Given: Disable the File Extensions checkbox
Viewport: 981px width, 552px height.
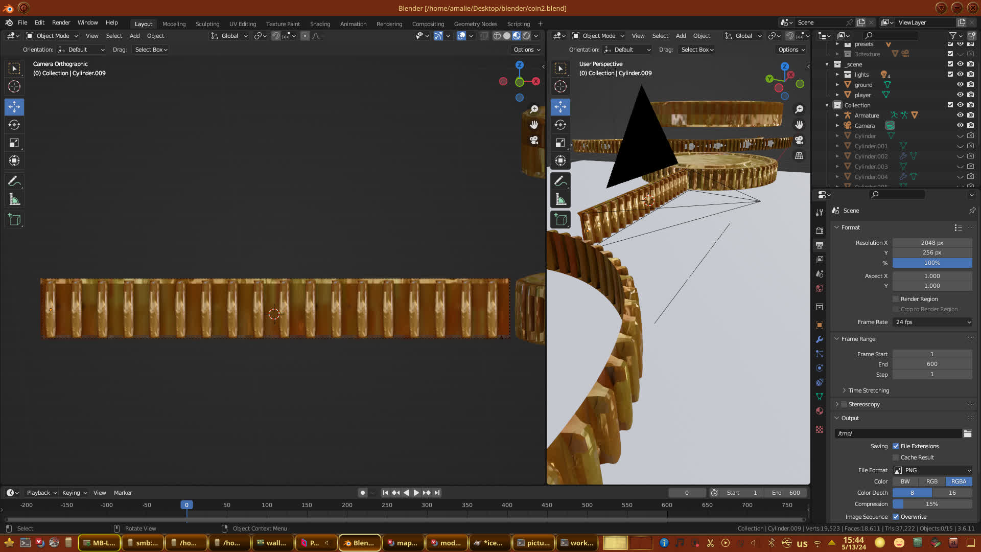Looking at the screenshot, I should tap(896, 446).
